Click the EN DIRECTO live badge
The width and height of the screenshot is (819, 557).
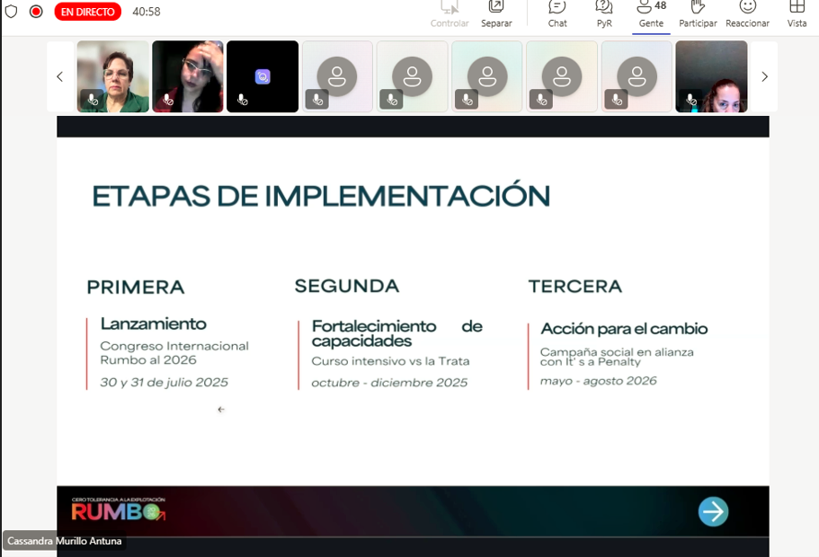(87, 12)
